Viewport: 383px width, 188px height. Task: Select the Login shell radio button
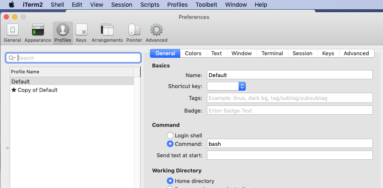pos(170,135)
